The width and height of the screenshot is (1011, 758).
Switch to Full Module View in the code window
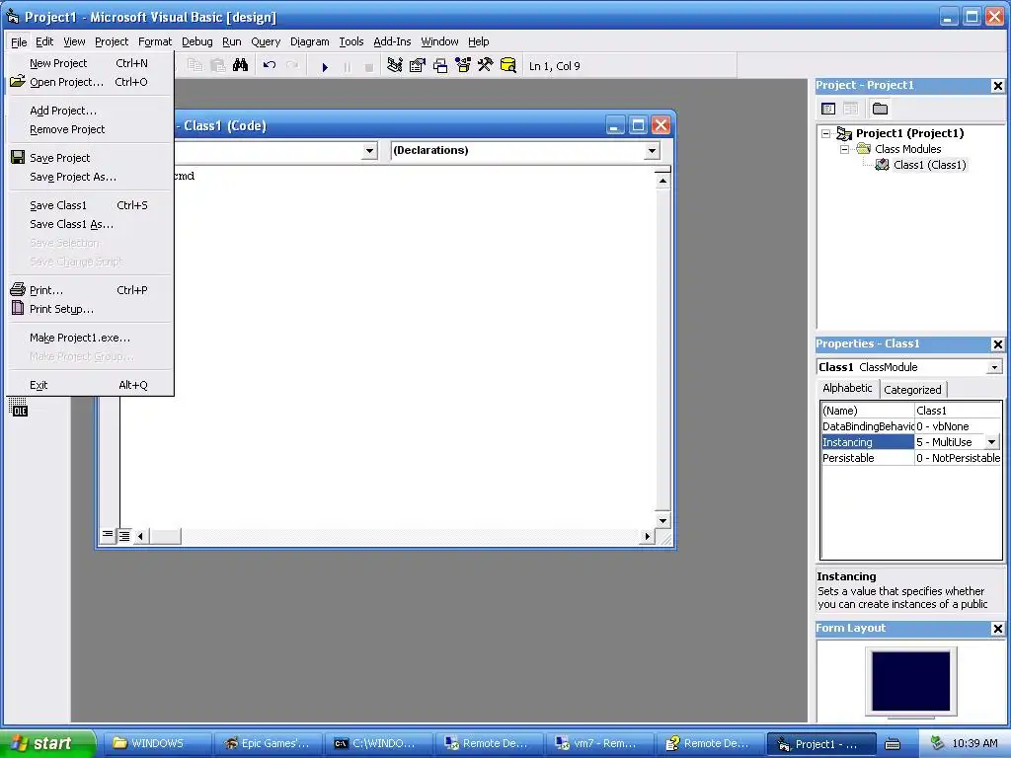(x=124, y=535)
